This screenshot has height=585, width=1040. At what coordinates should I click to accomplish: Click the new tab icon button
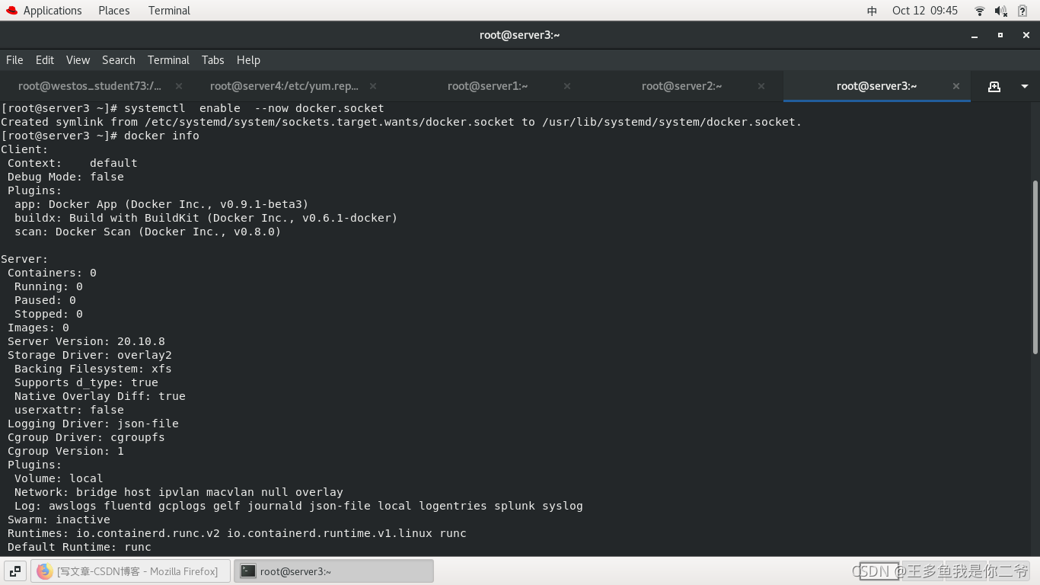coord(994,86)
